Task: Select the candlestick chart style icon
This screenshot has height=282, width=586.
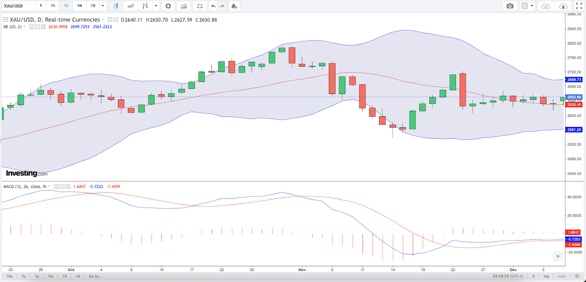Action: (116, 6)
